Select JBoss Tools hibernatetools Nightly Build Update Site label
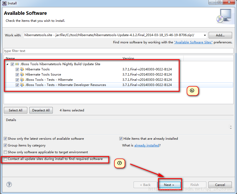The width and height of the screenshot is (237, 194). click(60, 64)
